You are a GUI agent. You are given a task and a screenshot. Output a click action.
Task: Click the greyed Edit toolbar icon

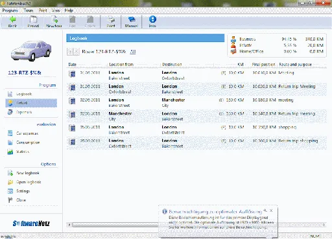[x=73, y=21]
